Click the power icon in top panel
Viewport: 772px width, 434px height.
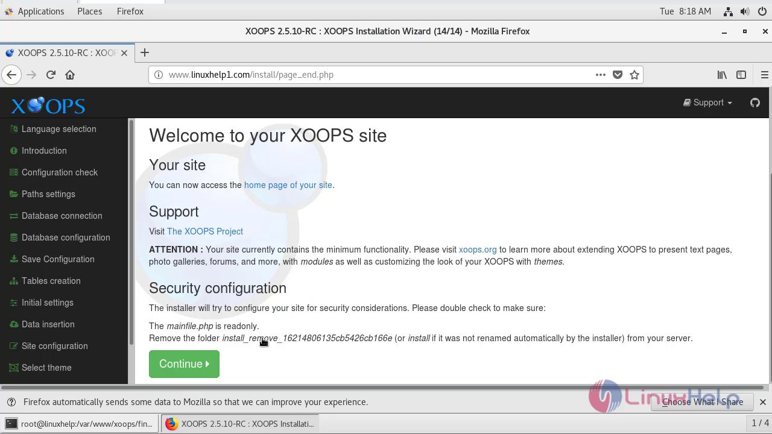762,11
